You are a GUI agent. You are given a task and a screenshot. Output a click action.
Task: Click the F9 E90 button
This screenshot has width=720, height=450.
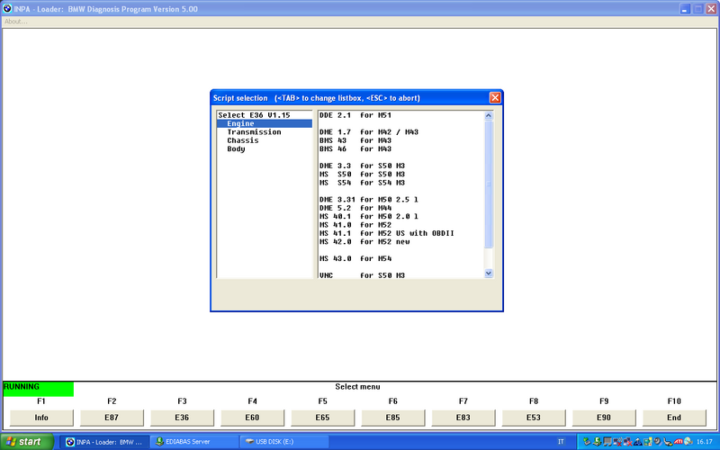[x=603, y=418]
